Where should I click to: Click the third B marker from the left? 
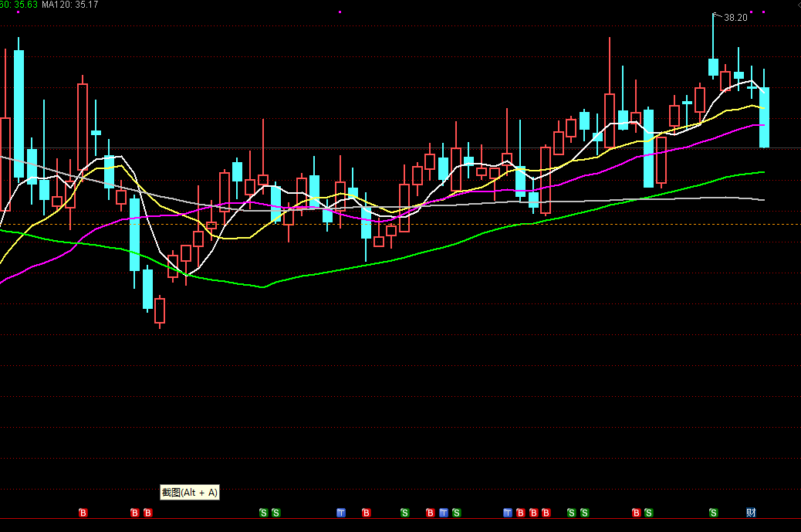pyautogui.click(x=148, y=513)
